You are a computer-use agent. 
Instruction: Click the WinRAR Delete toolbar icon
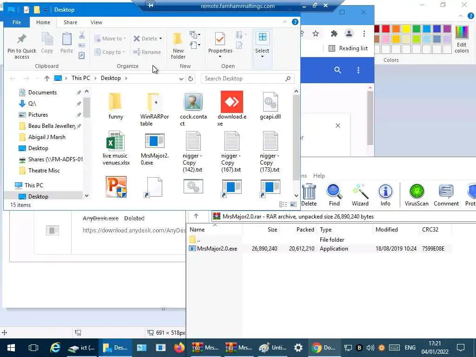pyautogui.click(x=309, y=195)
